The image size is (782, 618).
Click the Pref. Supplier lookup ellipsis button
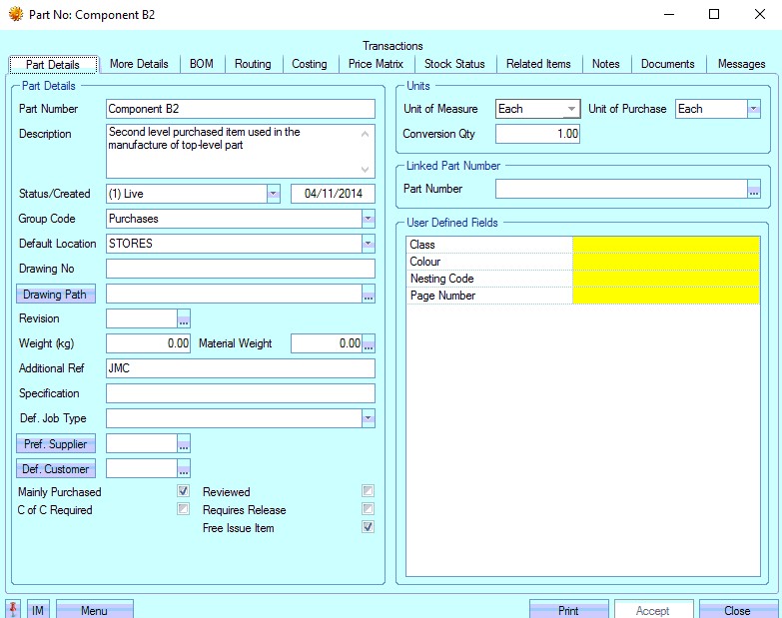(x=183, y=444)
